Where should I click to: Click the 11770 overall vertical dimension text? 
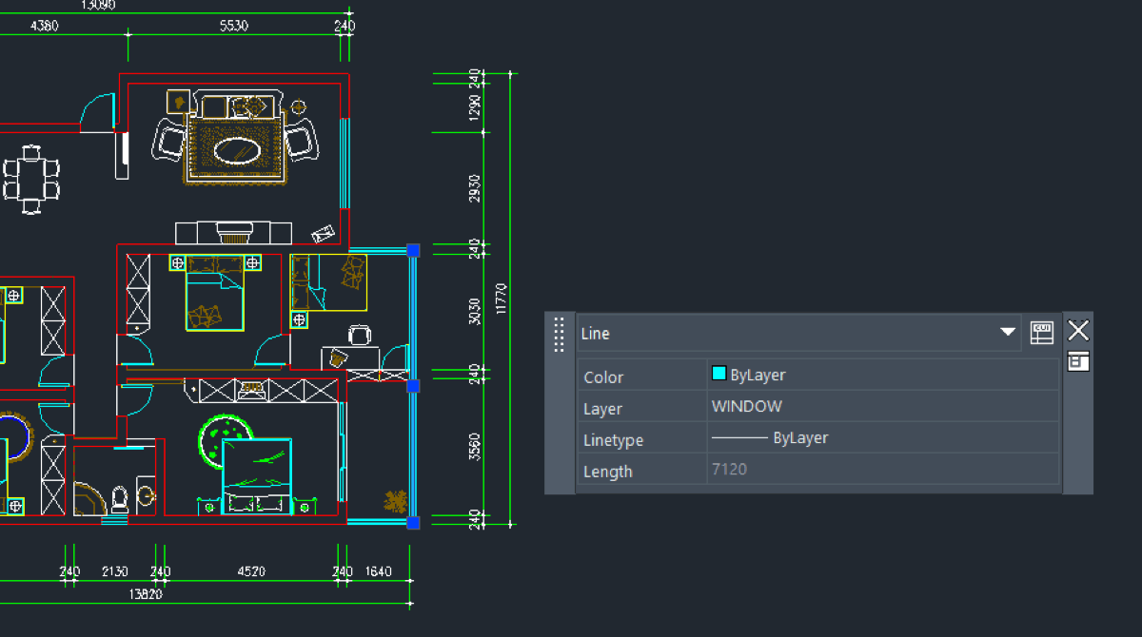pos(502,299)
